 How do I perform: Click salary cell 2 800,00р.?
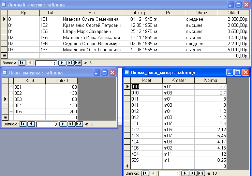(233, 25)
